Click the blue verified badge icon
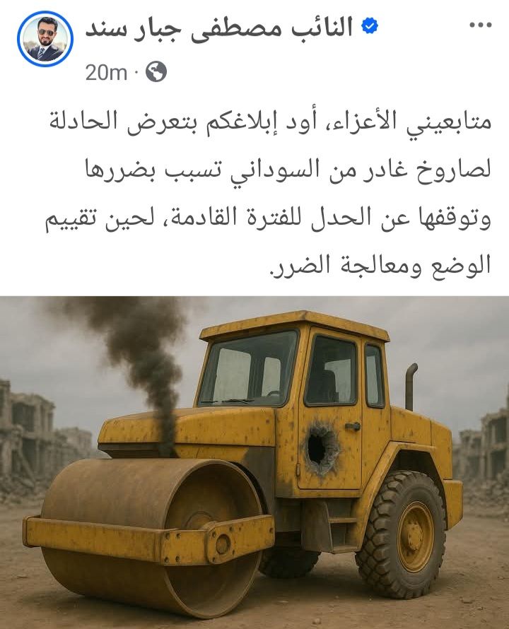Viewport: 509px width, 629px height. 369,26
